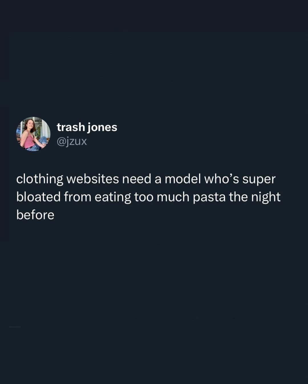Click the word "pasta" in the tweet
308x384 pixels.
pyautogui.click(x=209, y=198)
